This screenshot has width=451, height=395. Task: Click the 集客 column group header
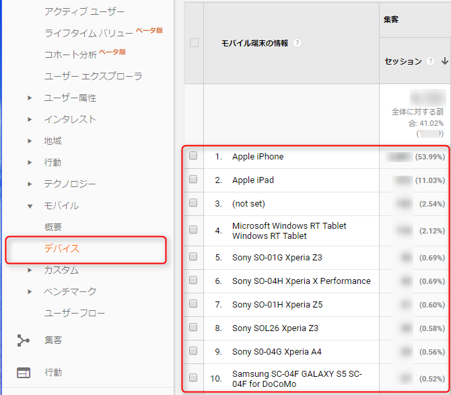pyautogui.click(x=391, y=20)
